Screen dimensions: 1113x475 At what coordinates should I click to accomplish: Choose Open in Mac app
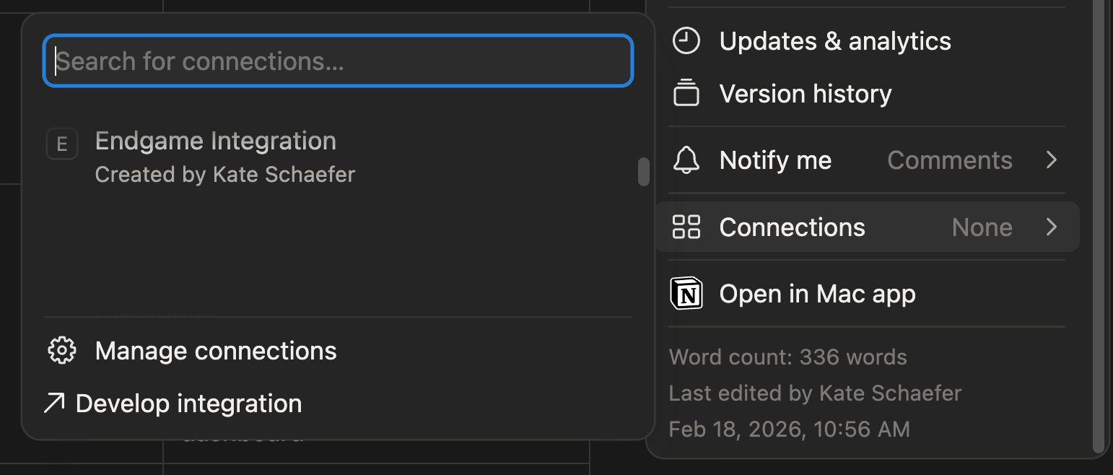coord(816,294)
